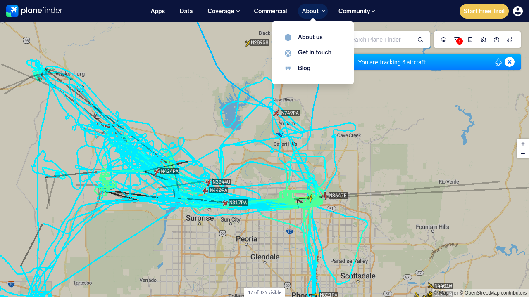Image resolution: width=529 pixels, height=297 pixels.
Task: Click the Blog quotation mark icon
Action: tap(288, 68)
